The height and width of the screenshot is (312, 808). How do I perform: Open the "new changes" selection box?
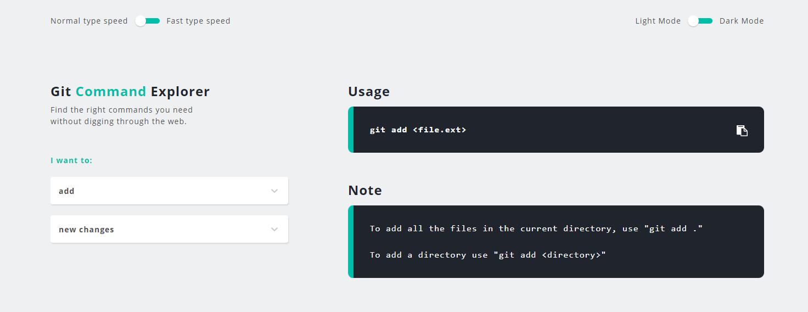tap(165, 230)
